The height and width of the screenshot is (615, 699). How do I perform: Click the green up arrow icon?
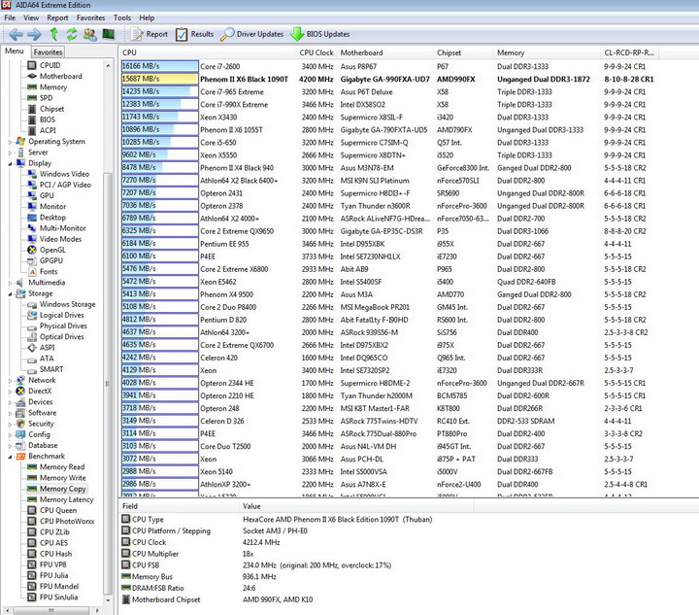tap(54, 34)
